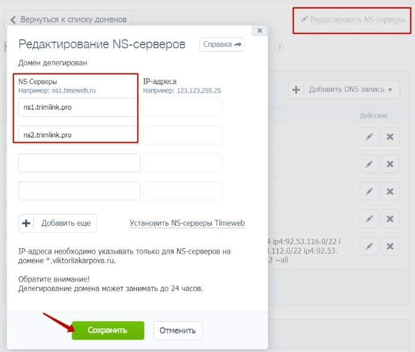
Task: Edit the fourth DNS record with pencil icon
Action: pyautogui.click(x=369, y=219)
